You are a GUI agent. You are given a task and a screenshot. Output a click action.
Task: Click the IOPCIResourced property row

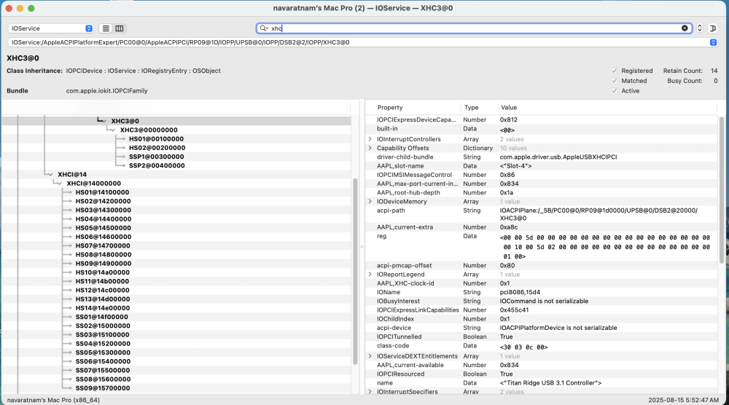tap(542, 374)
